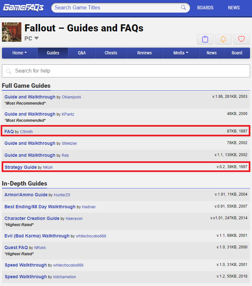The image size is (252, 286).
Task: Open the FAQ guide by CSmith
Action: [9, 132]
